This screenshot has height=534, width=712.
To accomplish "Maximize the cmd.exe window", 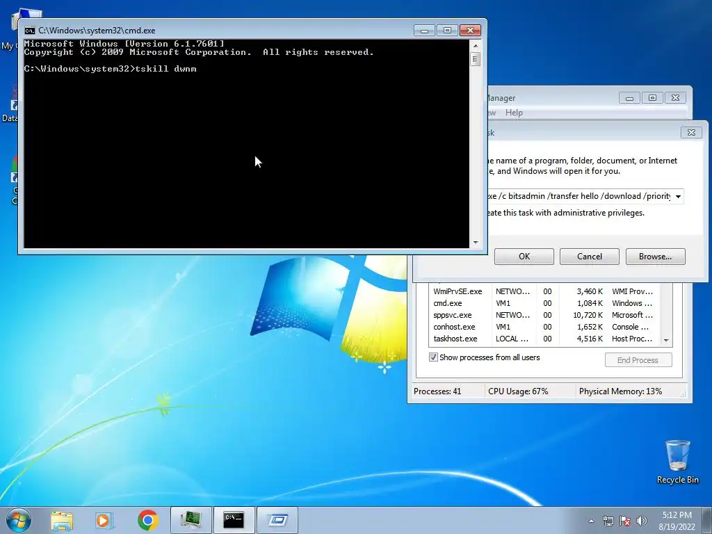I will (x=447, y=31).
